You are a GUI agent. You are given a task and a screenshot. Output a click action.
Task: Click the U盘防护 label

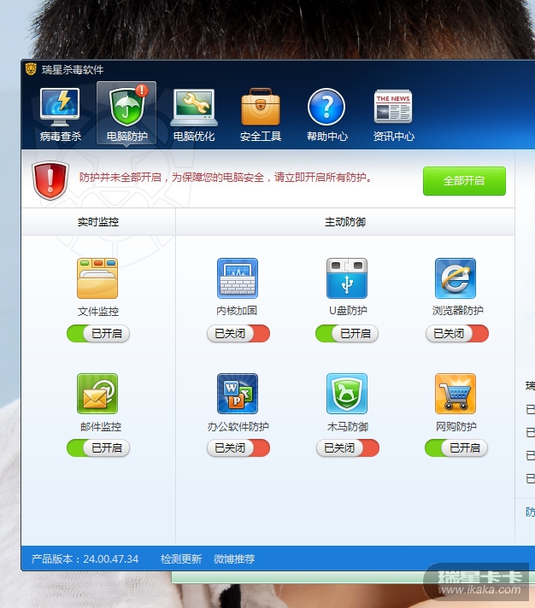348,311
